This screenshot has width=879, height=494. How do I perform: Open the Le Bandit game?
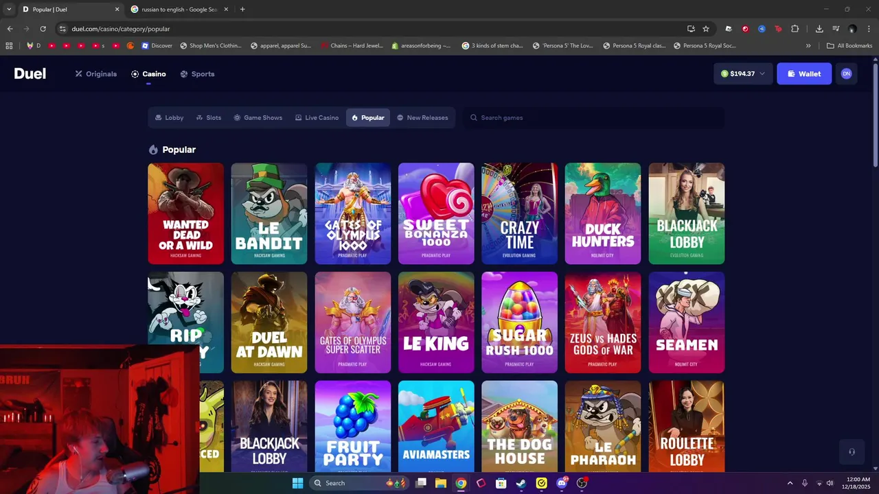click(269, 213)
